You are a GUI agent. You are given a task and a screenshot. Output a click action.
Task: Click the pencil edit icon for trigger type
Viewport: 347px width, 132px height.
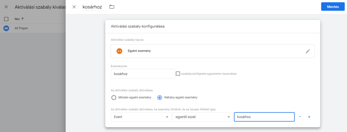coord(308,51)
